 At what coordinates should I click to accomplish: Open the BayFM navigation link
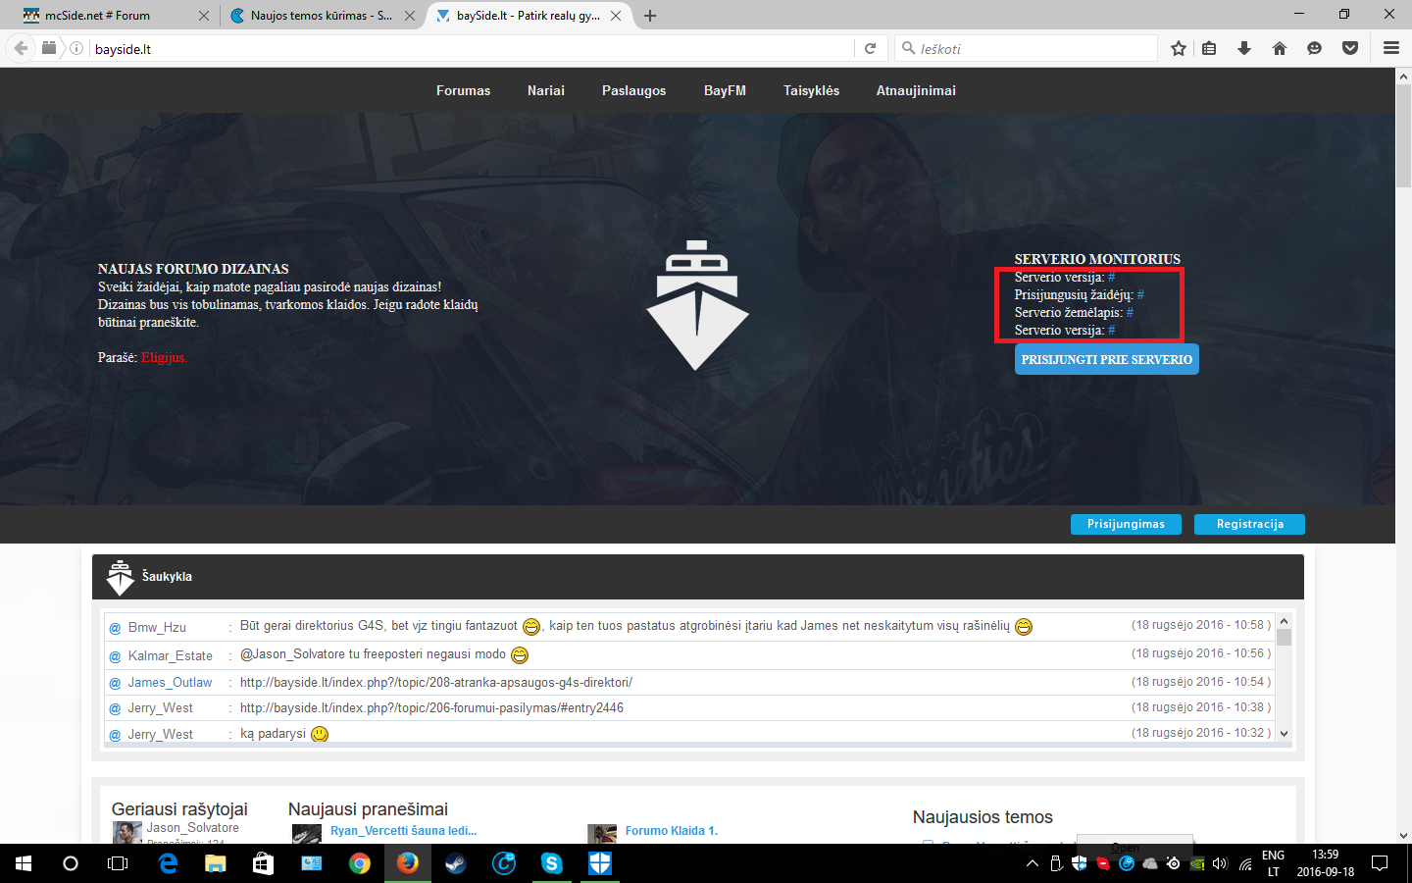pyautogui.click(x=725, y=90)
